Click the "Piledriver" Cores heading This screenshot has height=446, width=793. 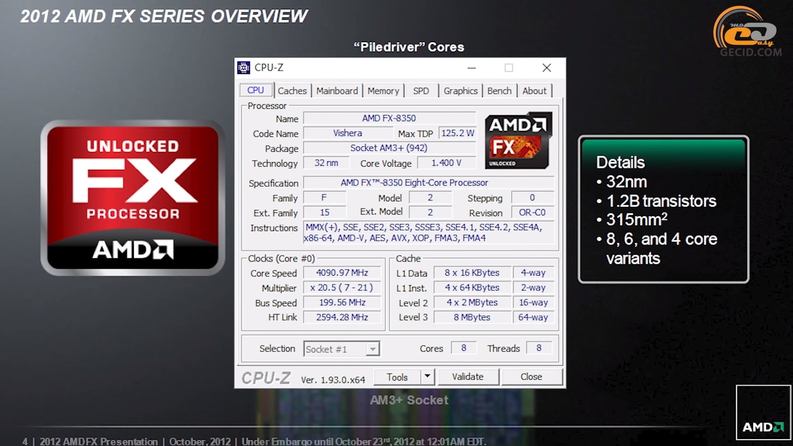click(x=409, y=47)
